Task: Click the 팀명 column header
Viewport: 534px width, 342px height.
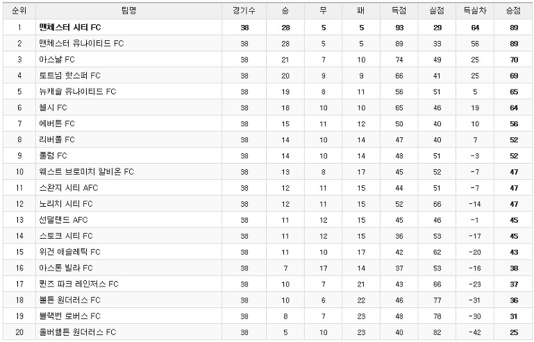Action: [x=128, y=10]
